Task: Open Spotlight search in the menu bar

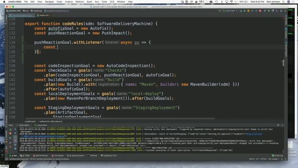Action: (x=284, y=2)
